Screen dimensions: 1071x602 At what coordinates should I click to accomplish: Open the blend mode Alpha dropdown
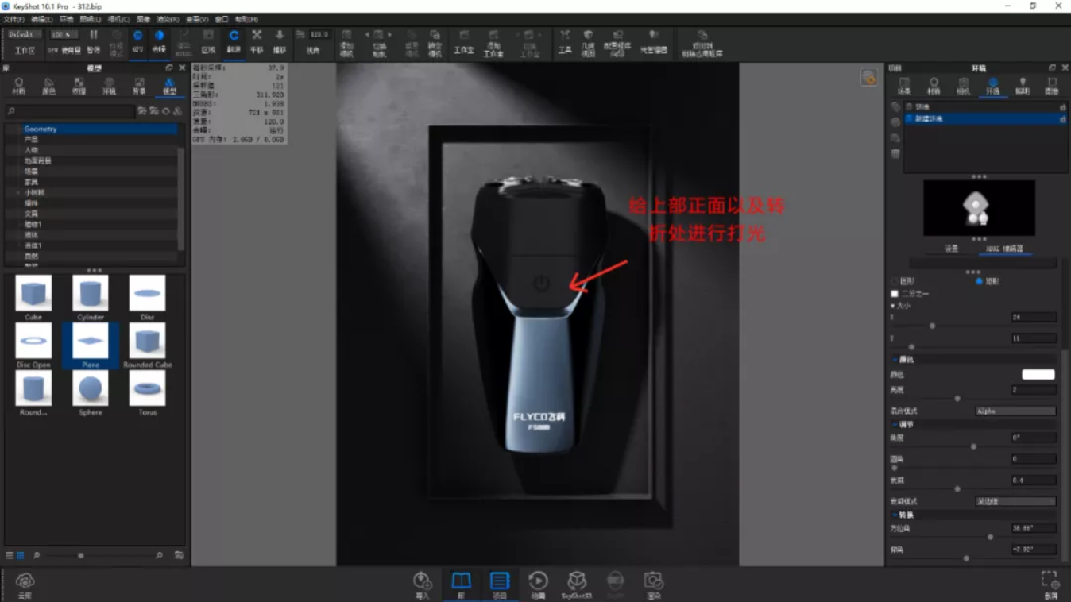1015,411
